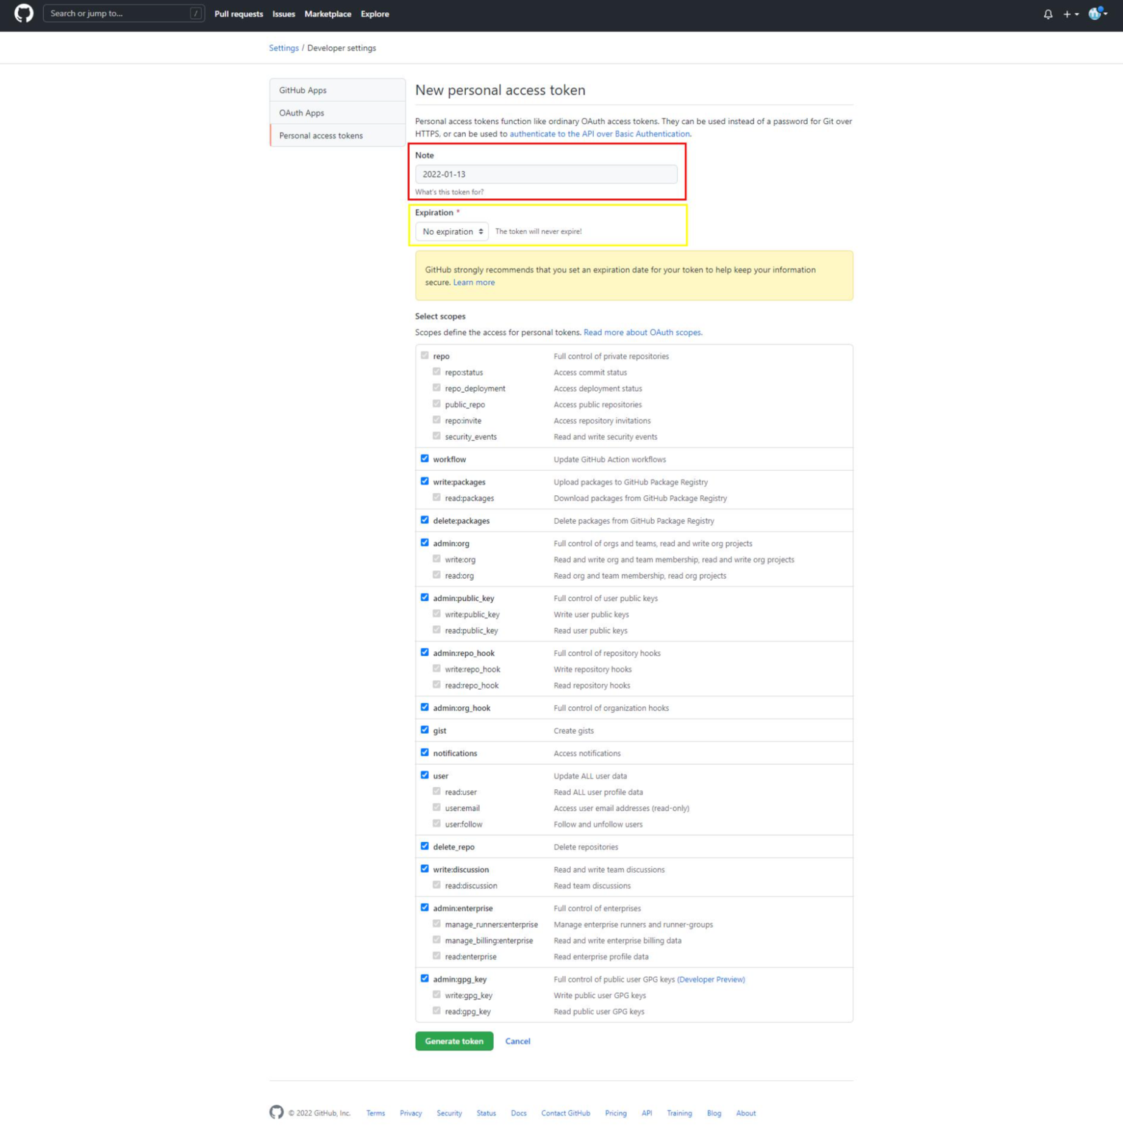Open Read more about OAuth scopes link
1123x1132 pixels.
[642, 332]
